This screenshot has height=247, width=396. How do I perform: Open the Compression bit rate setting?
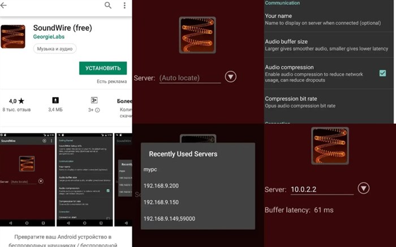pyautogui.click(x=330, y=102)
